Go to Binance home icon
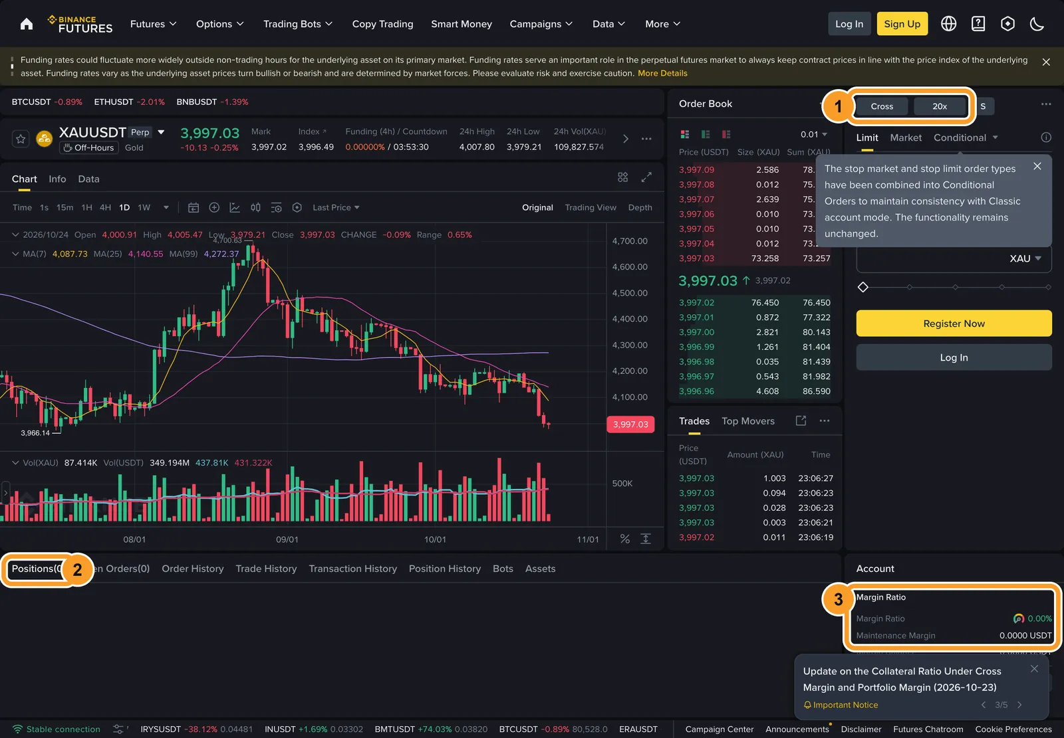 pyautogui.click(x=27, y=24)
